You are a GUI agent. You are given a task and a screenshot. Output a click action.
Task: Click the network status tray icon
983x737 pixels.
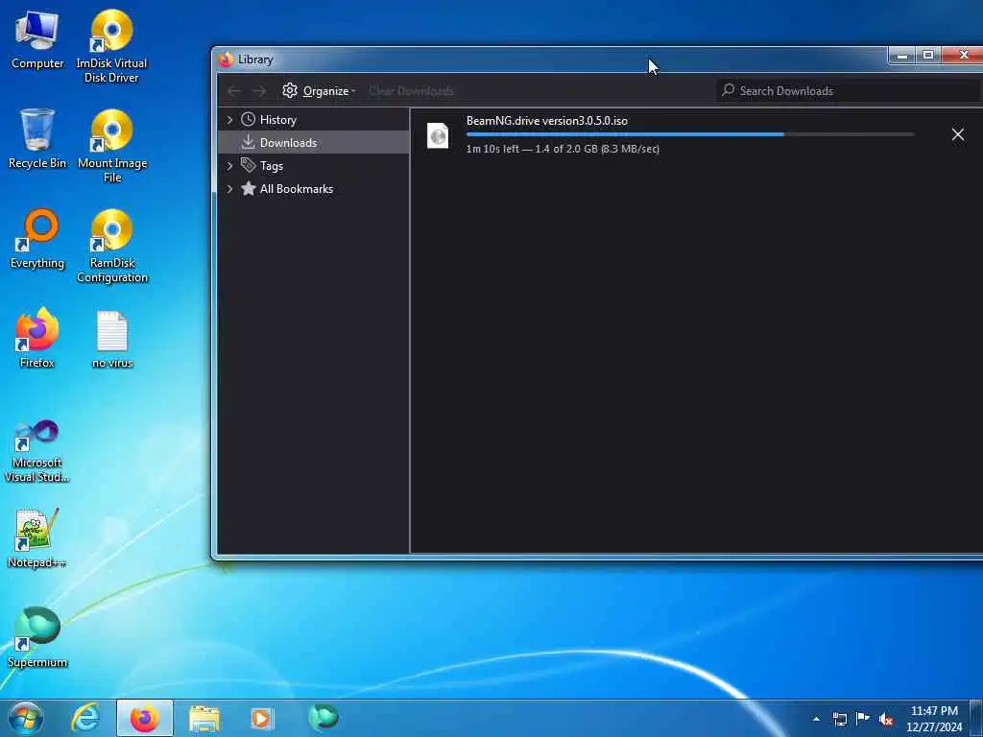[x=840, y=719]
